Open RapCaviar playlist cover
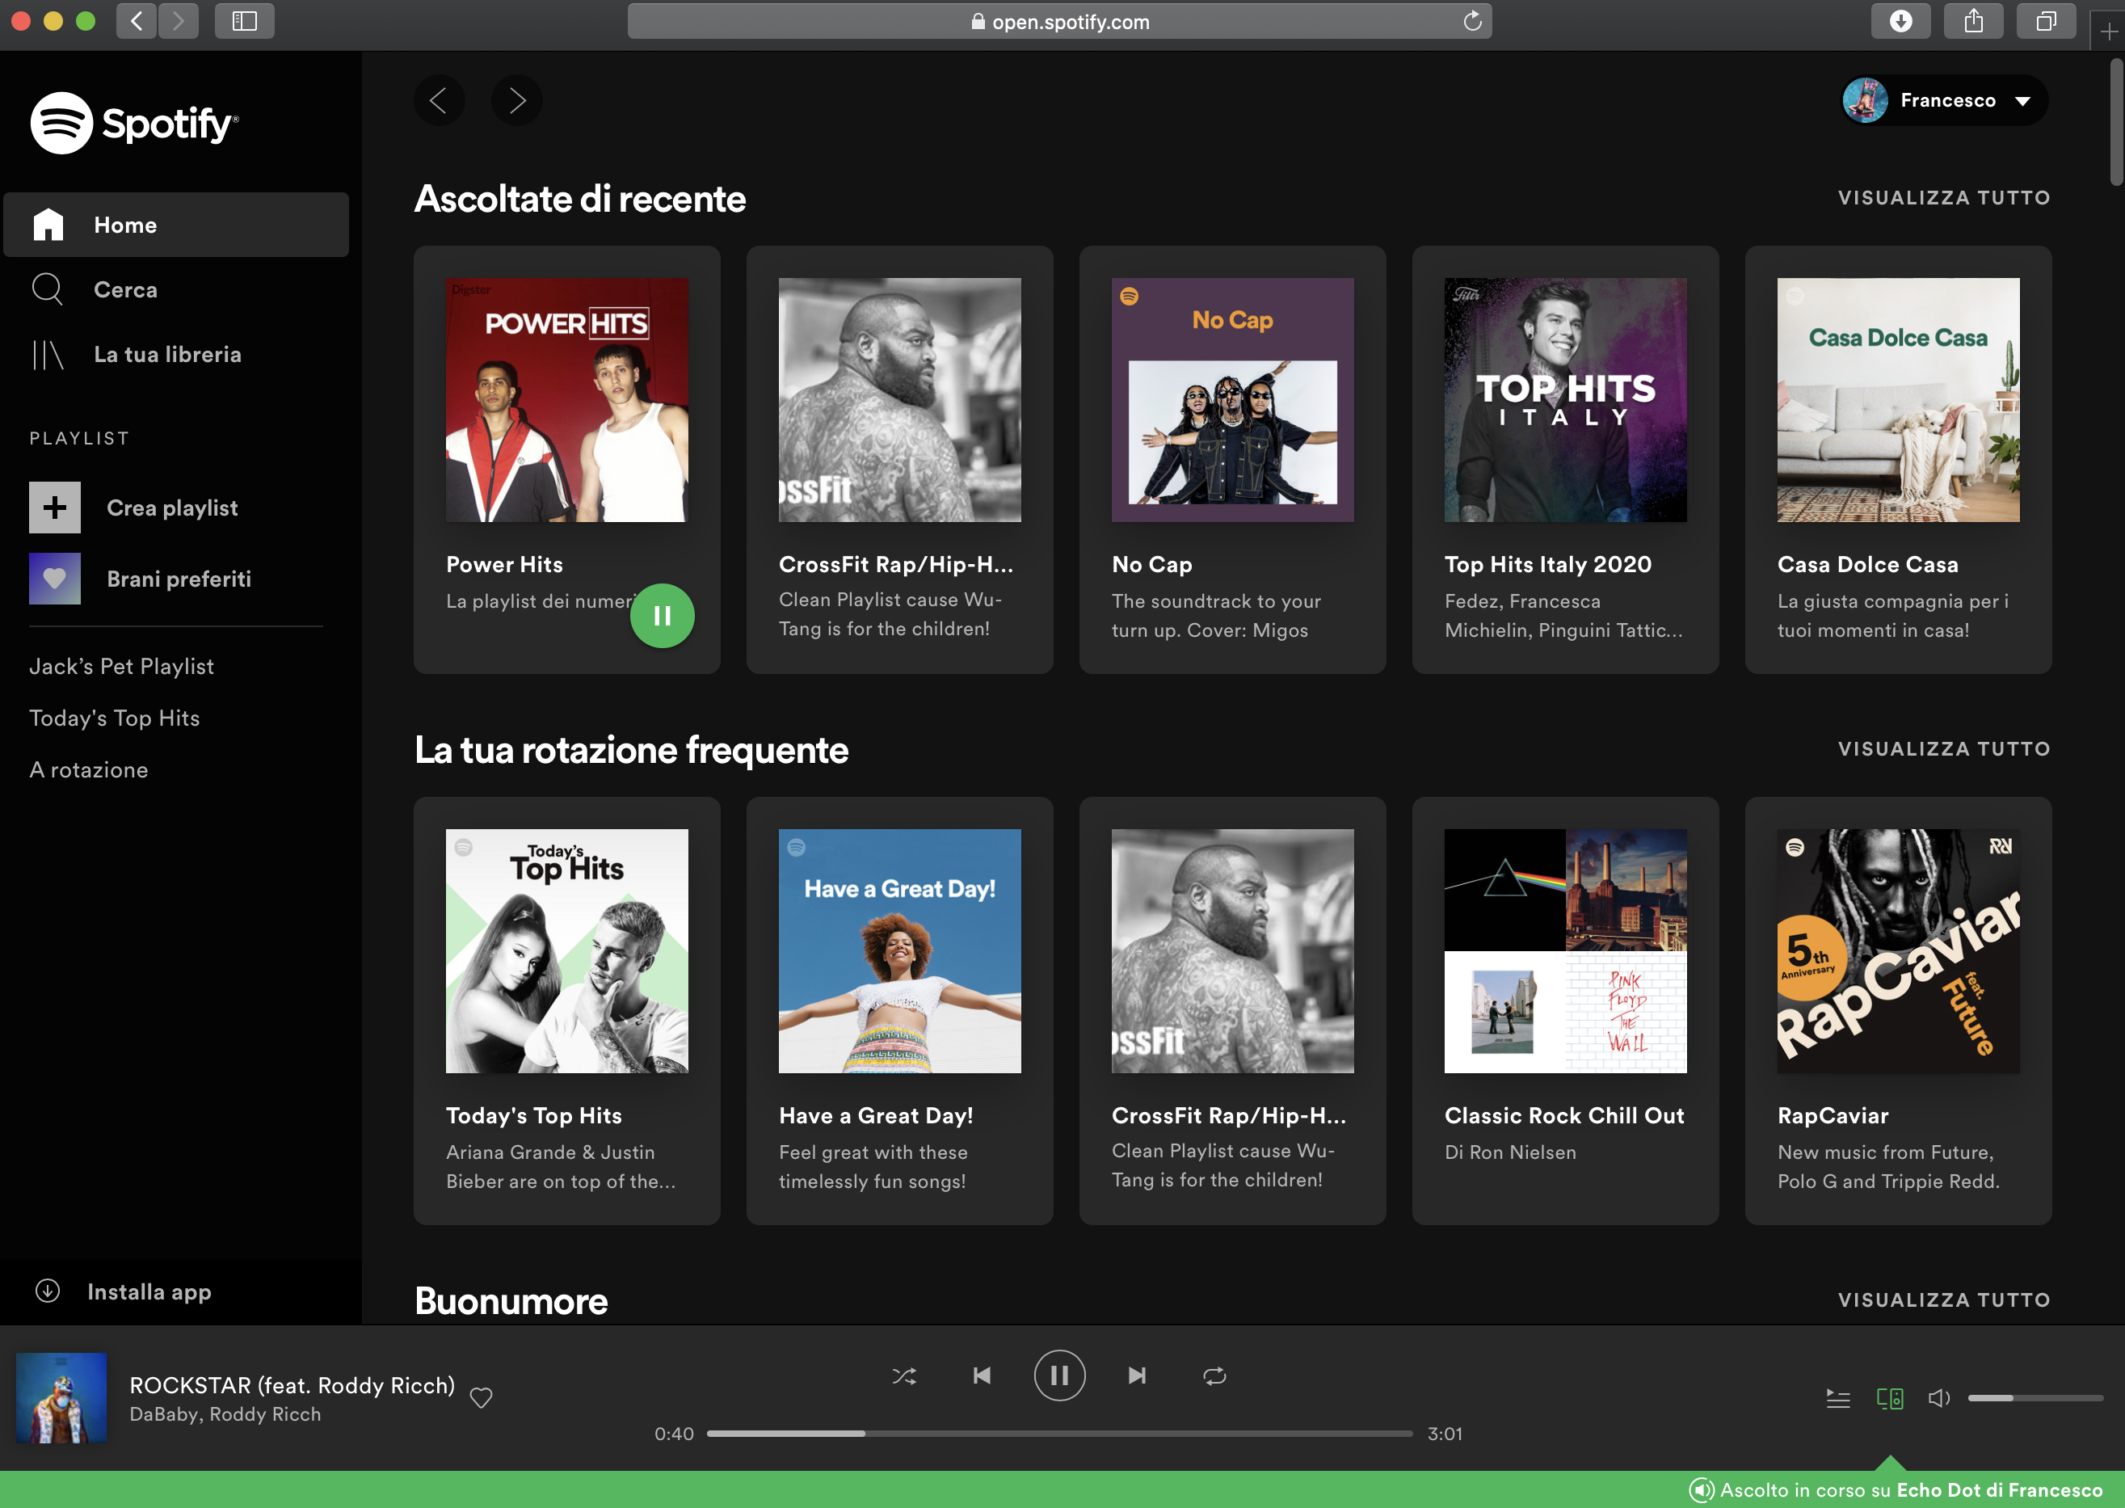2125x1508 pixels. click(x=1899, y=951)
